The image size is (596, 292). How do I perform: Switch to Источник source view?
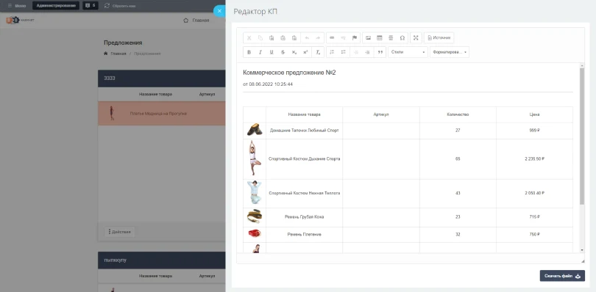tap(439, 38)
